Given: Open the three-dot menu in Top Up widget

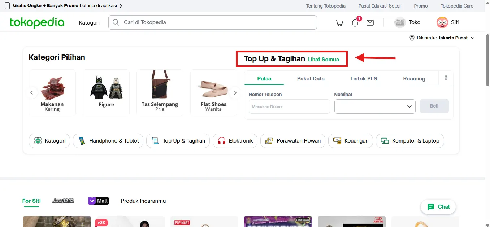Looking at the screenshot, I should point(446,78).
